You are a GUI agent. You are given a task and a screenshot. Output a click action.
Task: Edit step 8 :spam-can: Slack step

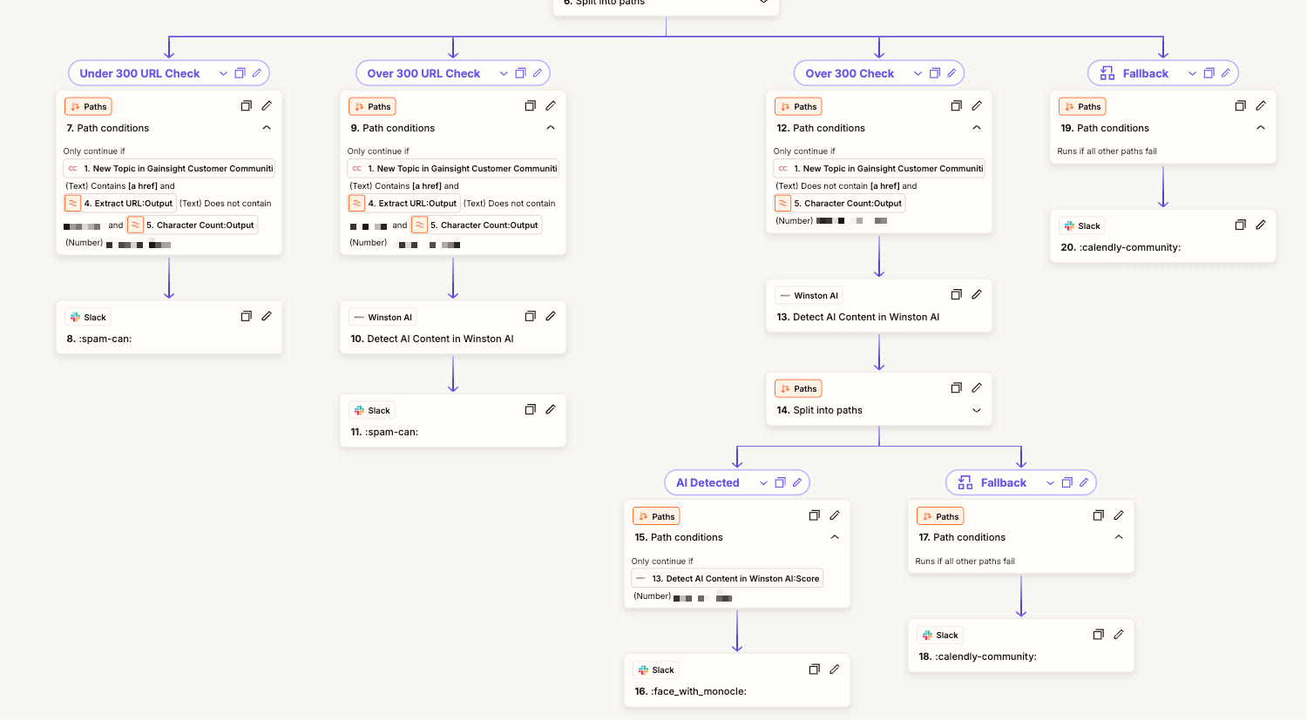click(x=267, y=317)
